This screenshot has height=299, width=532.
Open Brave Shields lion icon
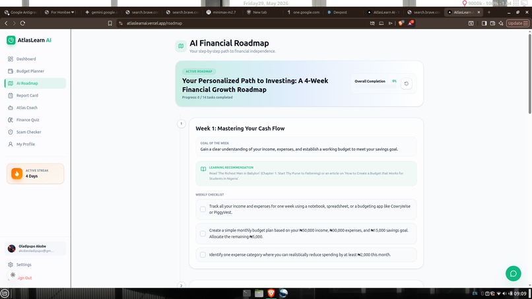pyautogui.click(x=401, y=23)
